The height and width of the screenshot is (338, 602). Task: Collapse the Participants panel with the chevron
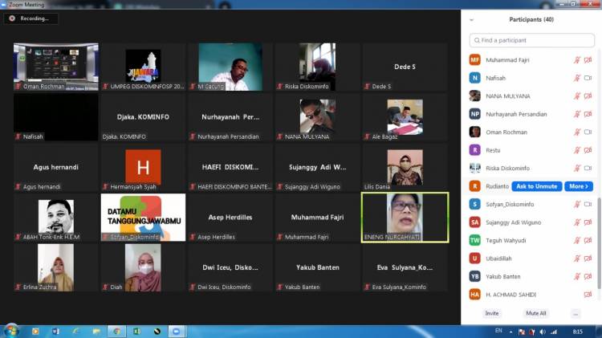point(471,19)
